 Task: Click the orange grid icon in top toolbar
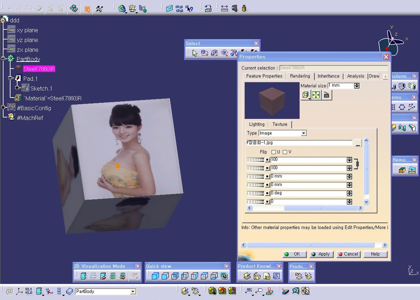[87, 9]
